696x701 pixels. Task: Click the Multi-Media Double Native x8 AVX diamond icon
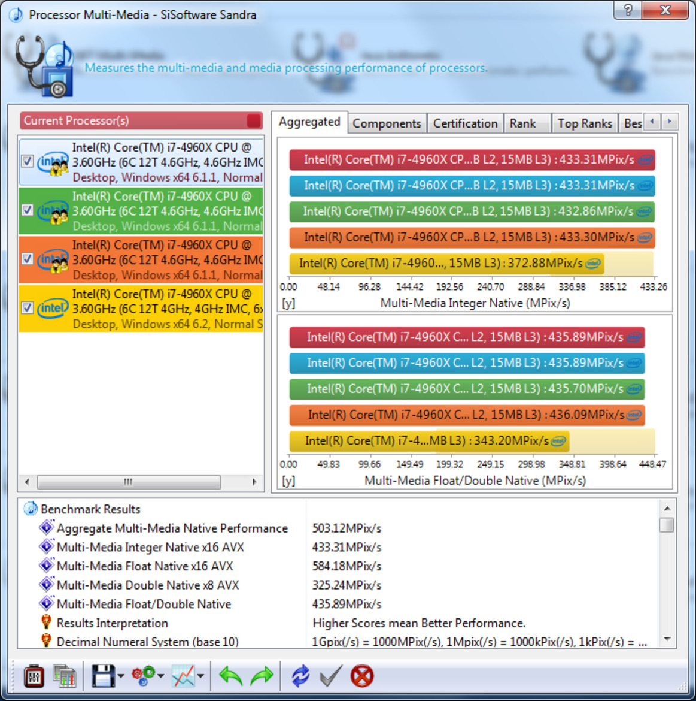click(47, 584)
